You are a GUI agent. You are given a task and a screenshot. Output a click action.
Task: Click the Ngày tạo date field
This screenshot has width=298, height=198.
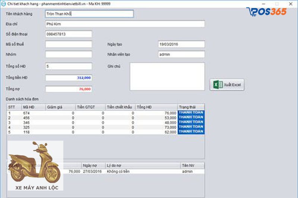point(181,44)
